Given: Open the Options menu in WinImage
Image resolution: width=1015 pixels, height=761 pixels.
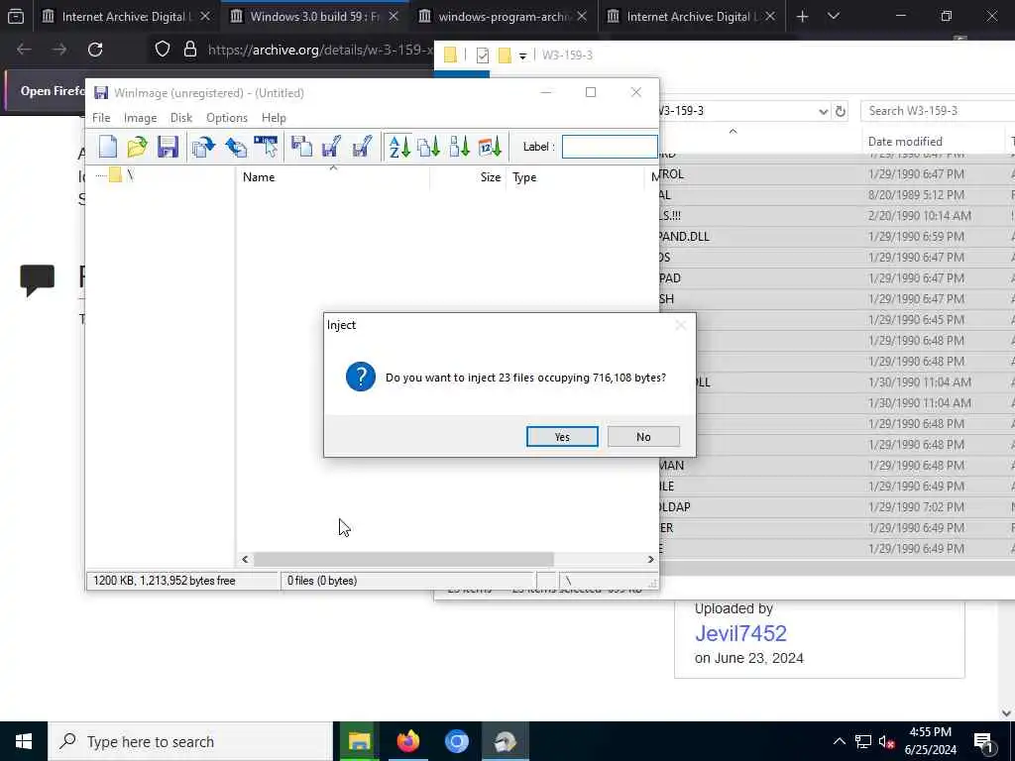Looking at the screenshot, I should pyautogui.click(x=227, y=118).
